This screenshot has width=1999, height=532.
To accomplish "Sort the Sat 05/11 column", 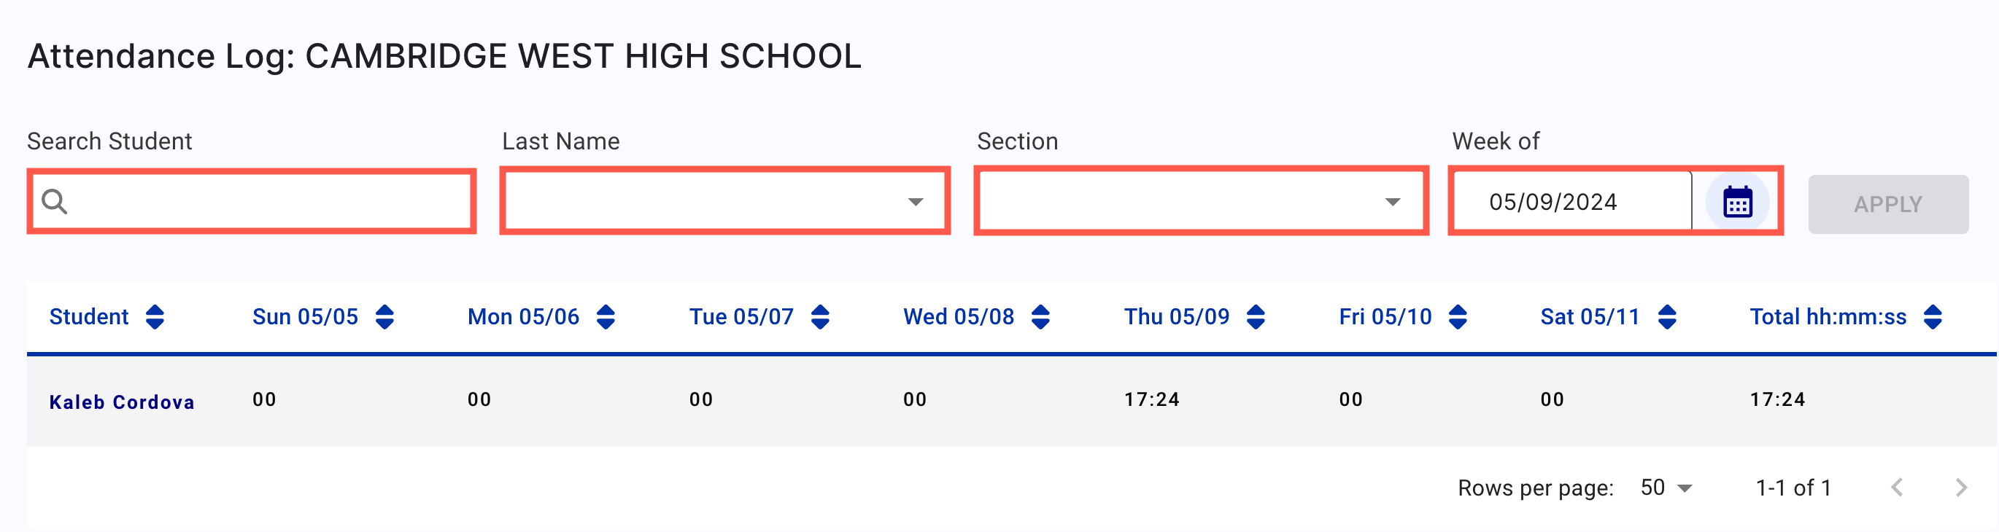I will [1666, 316].
